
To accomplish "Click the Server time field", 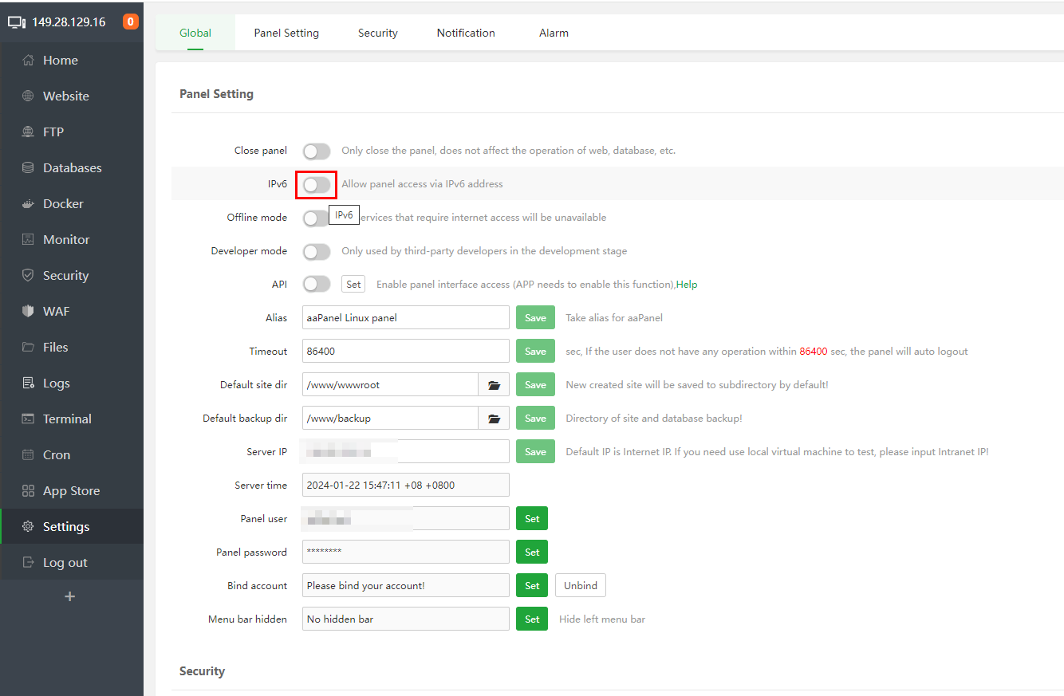I will (406, 486).
